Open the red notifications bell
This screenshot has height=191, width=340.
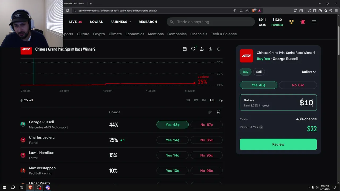tap(303, 22)
